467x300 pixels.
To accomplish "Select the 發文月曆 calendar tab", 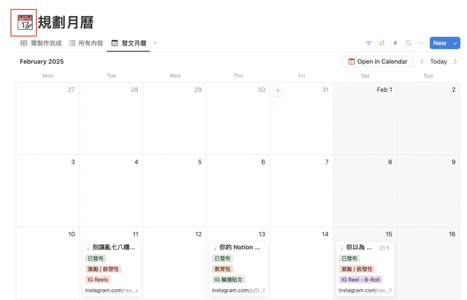I will [x=129, y=43].
